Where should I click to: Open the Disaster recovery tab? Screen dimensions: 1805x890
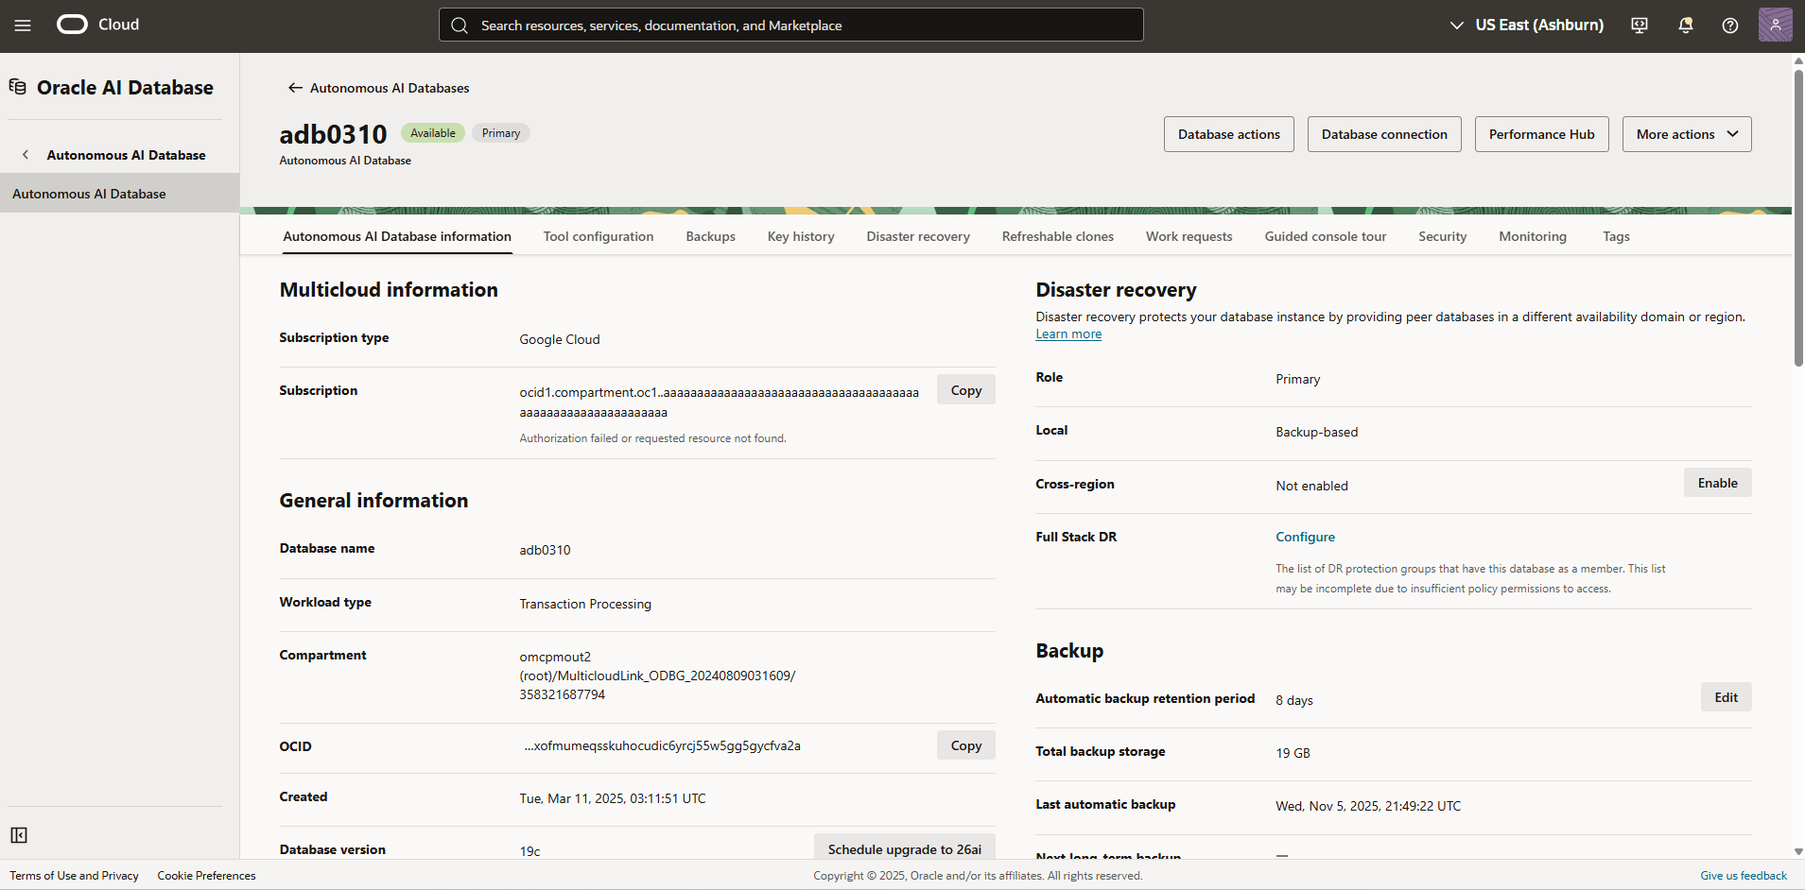(x=917, y=236)
